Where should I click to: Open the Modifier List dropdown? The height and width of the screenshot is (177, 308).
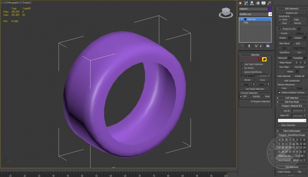(x=270, y=14)
